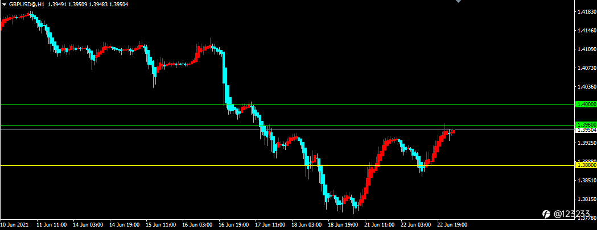Click the 1.41090 price axis label

coord(586,49)
